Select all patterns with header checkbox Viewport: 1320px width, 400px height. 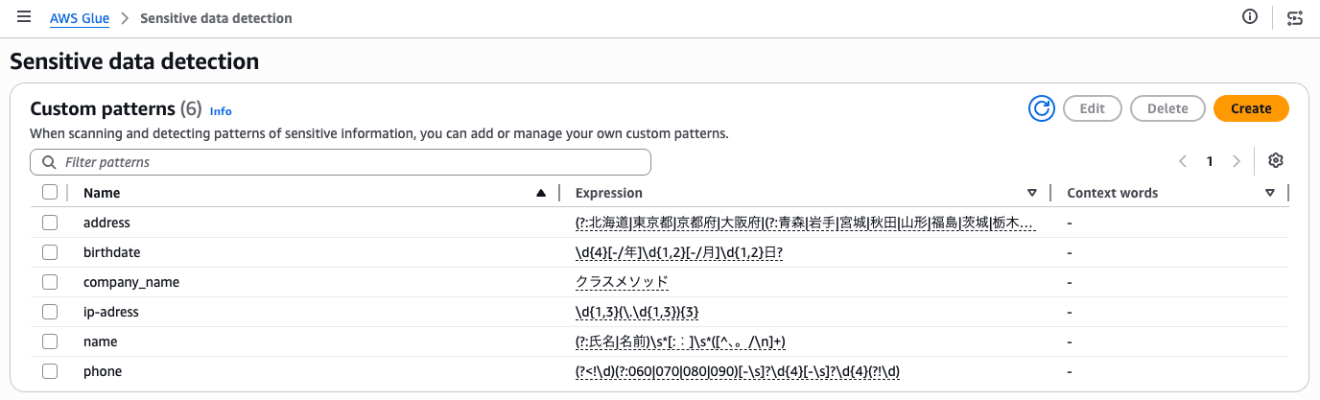[50, 193]
